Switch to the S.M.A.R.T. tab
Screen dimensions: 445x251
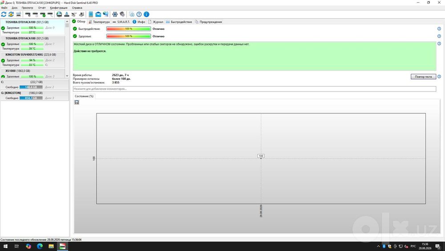[121, 22]
